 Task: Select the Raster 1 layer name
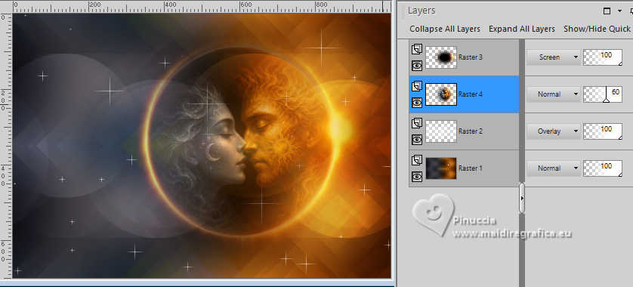[x=471, y=168]
